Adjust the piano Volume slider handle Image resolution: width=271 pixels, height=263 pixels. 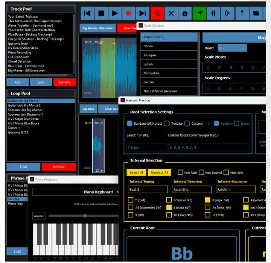[x=85, y=216]
